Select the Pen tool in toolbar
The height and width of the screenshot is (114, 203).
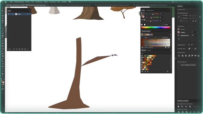point(3,18)
